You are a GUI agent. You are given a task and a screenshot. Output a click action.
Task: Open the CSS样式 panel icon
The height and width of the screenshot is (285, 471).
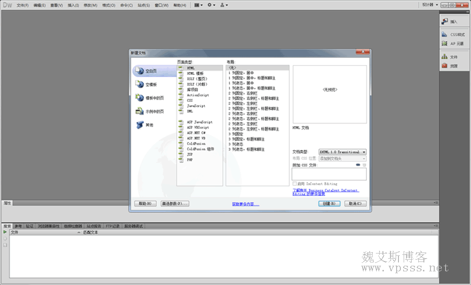pos(445,34)
